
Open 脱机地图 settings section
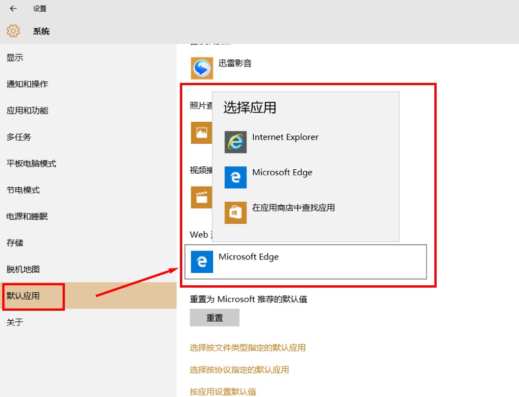[88, 270]
